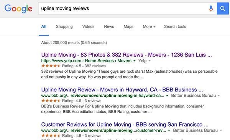Focus the search box with 'upline moving reviews'

click(128, 8)
